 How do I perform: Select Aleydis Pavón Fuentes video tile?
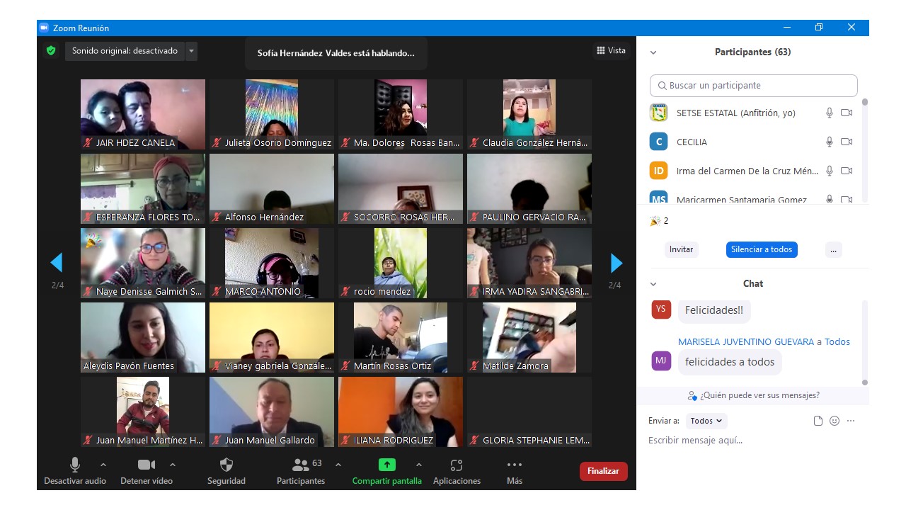[143, 337]
